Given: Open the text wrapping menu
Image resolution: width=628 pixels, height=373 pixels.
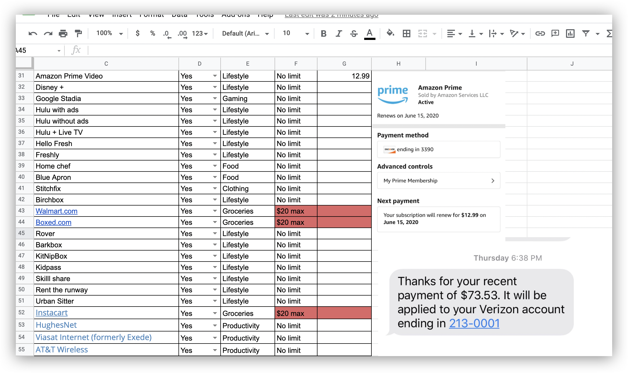Looking at the screenshot, I should point(496,33).
